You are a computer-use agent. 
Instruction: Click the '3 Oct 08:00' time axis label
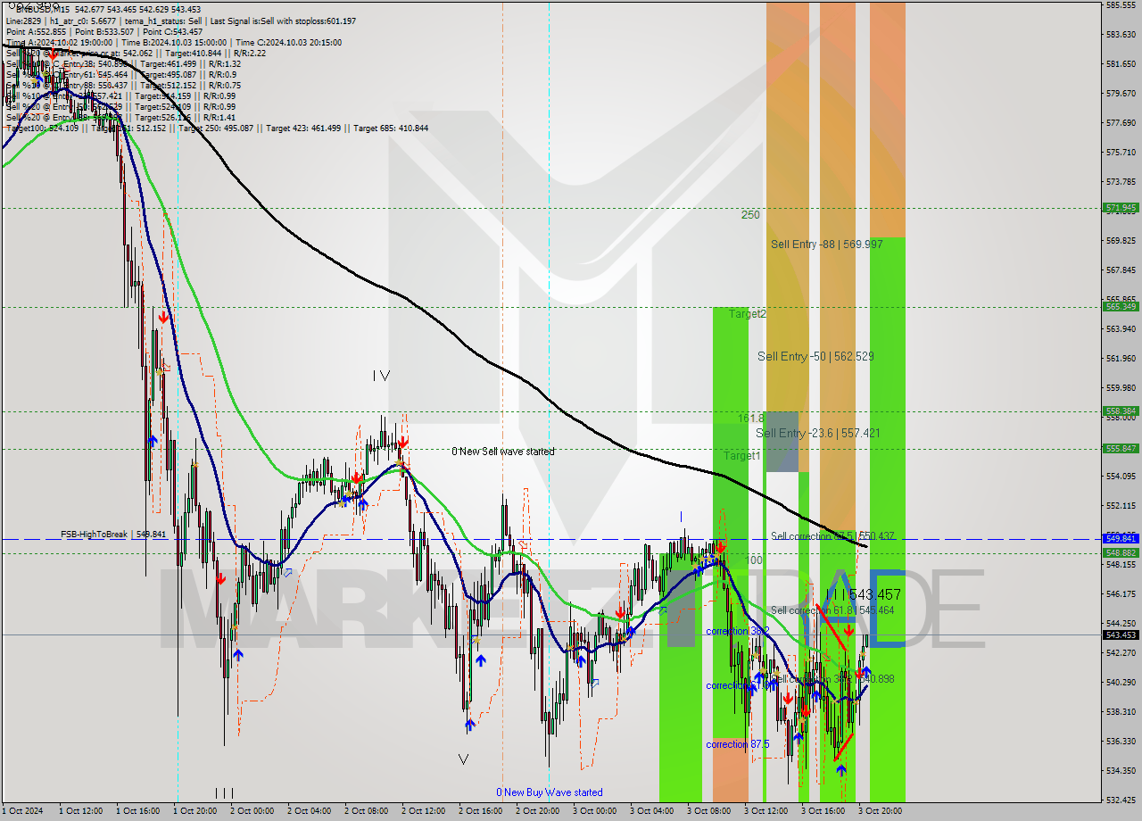pyautogui.click(x=709, y=811)
